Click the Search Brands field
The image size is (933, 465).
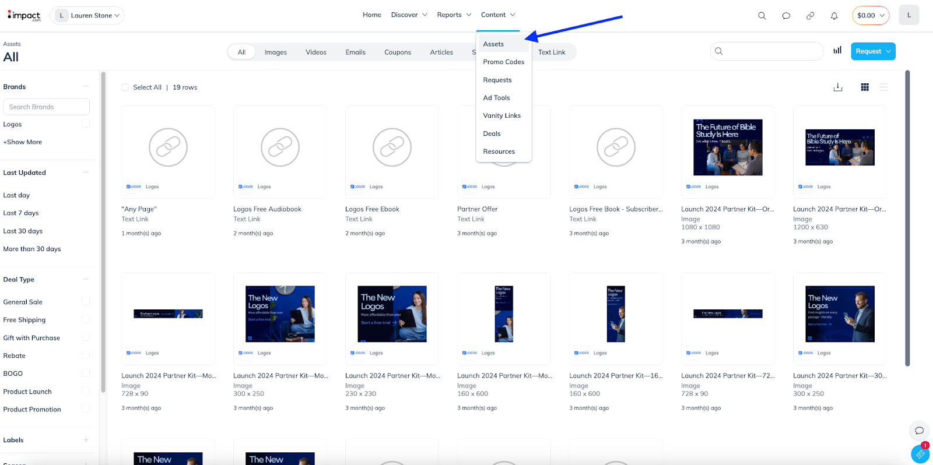click(47, 107)
